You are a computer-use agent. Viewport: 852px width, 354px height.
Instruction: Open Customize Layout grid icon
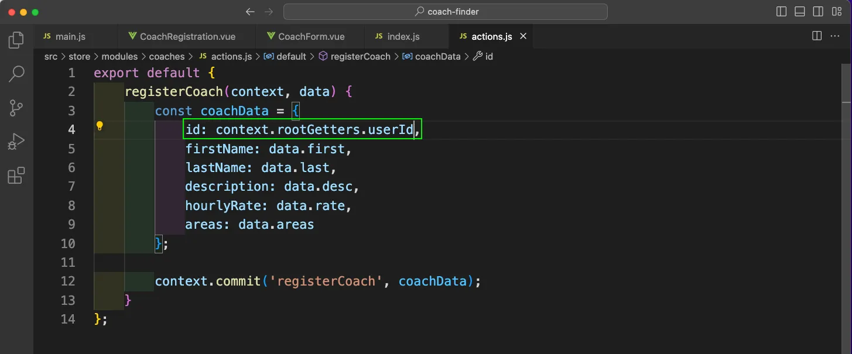836,12
